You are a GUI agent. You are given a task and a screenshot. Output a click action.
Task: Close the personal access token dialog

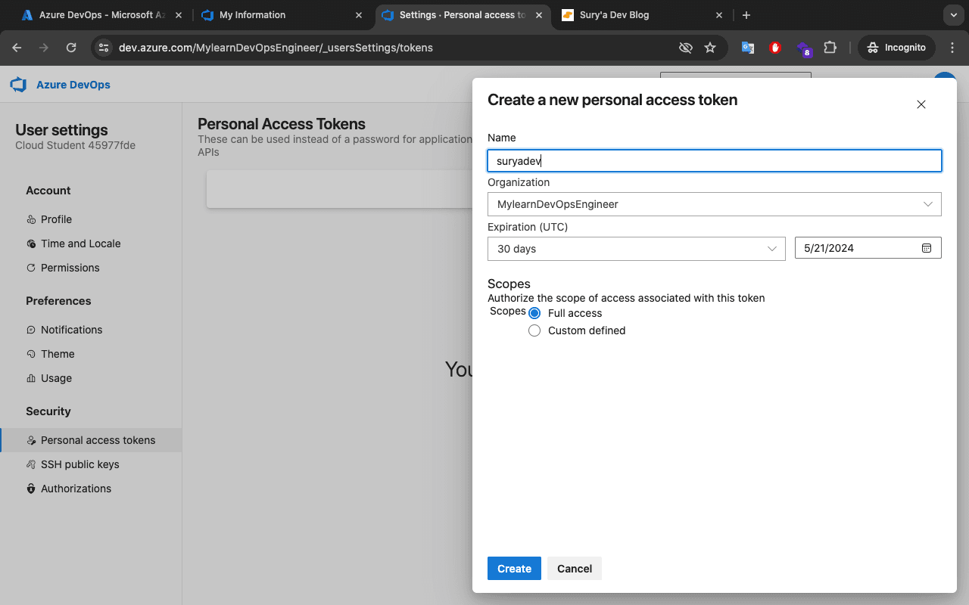pos(921,104)
